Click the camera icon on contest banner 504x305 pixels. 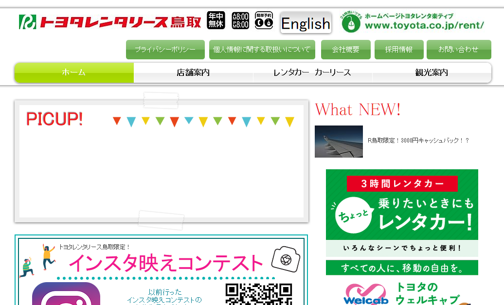(286, 259)
